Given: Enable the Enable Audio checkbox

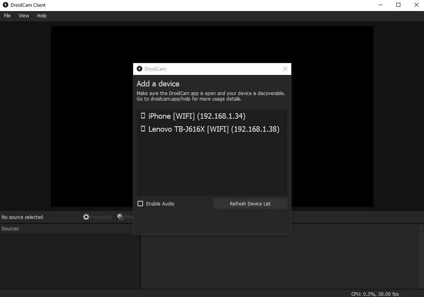Looking at the screenshot, I should tap(140, 204).
